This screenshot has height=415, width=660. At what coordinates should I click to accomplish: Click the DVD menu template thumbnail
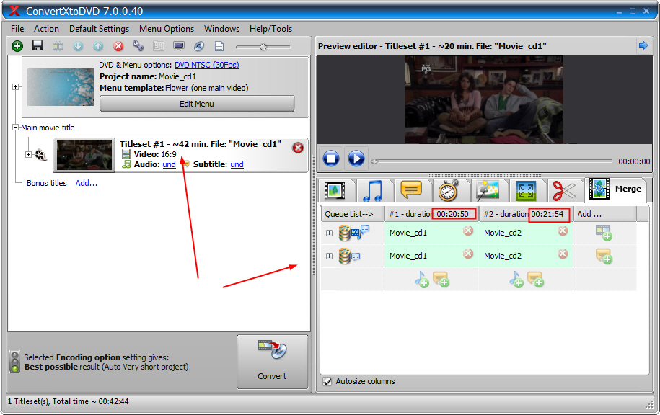point(61,87)
